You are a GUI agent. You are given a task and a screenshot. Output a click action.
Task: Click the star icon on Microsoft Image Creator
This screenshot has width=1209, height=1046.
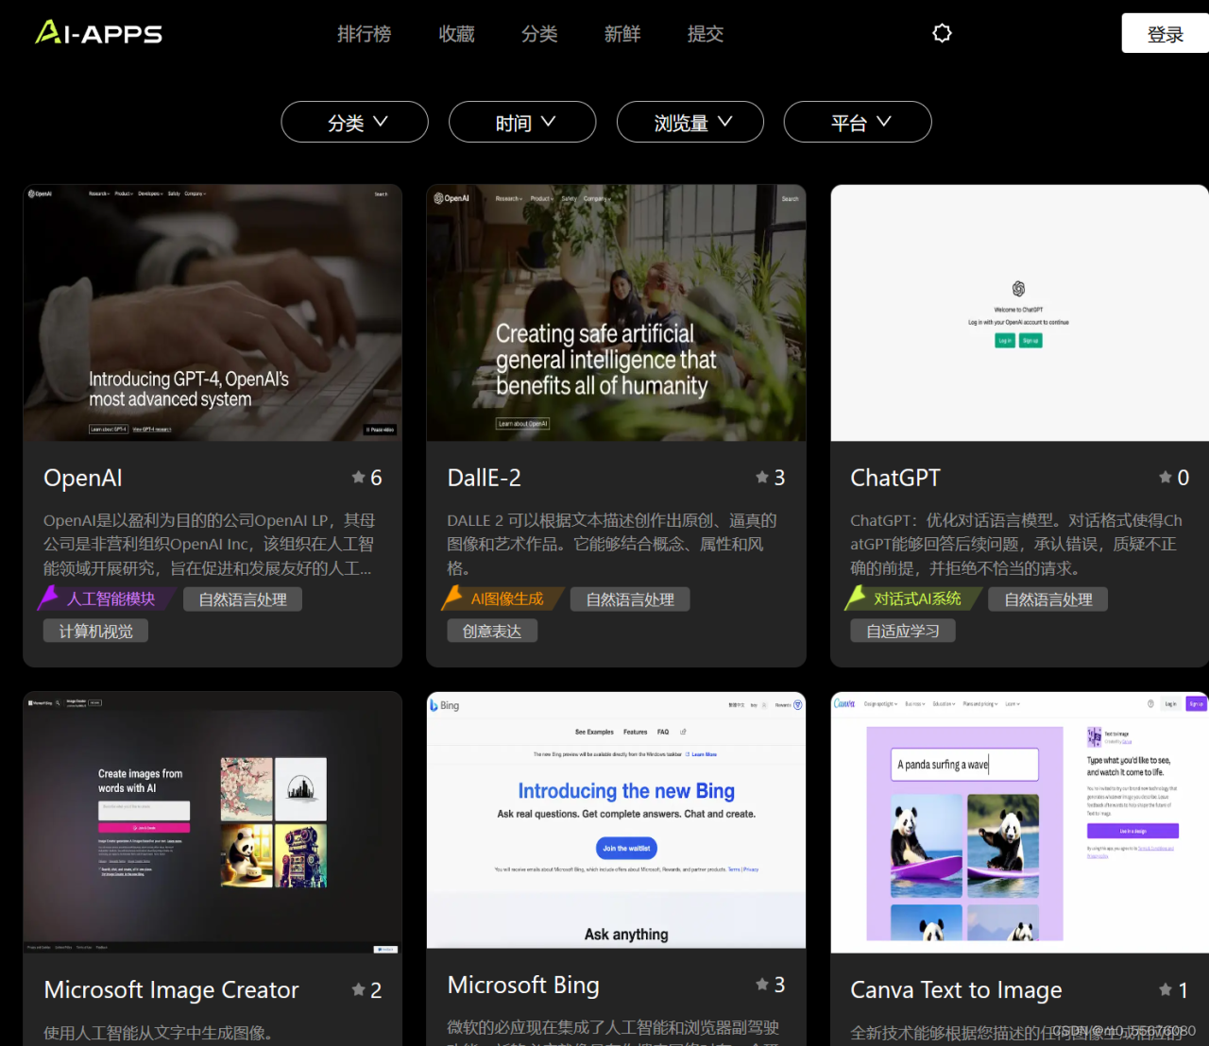pyautogui.click(x=359, y=989)
